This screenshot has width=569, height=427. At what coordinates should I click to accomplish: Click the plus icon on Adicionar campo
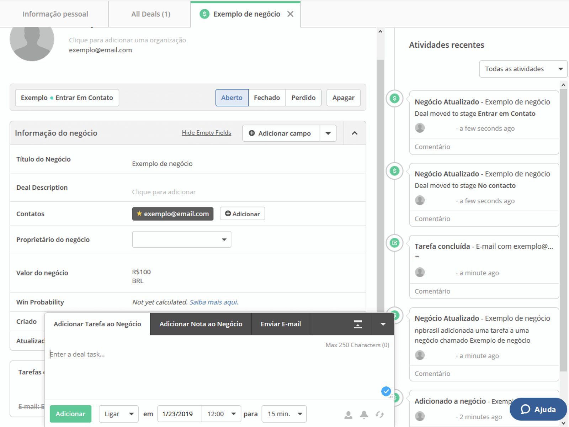point(252,133)
